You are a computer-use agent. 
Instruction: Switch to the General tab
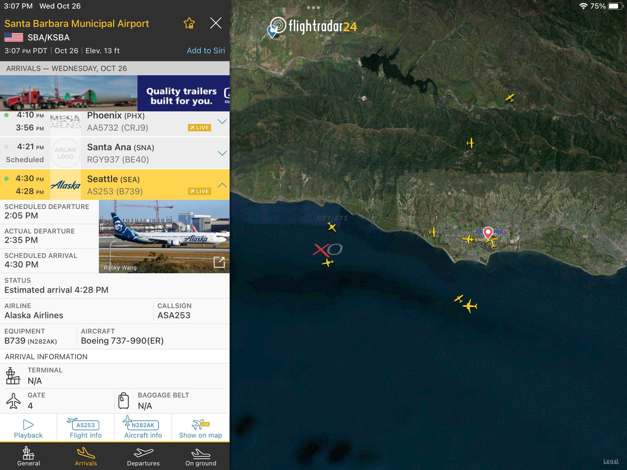tap(28, 456)
